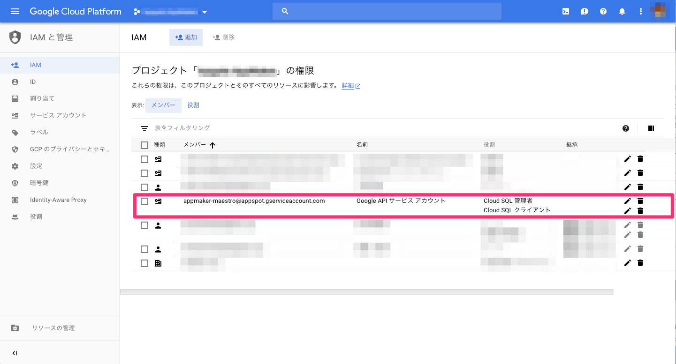Open 役割 in the left sidebar

tap(60, 216)
